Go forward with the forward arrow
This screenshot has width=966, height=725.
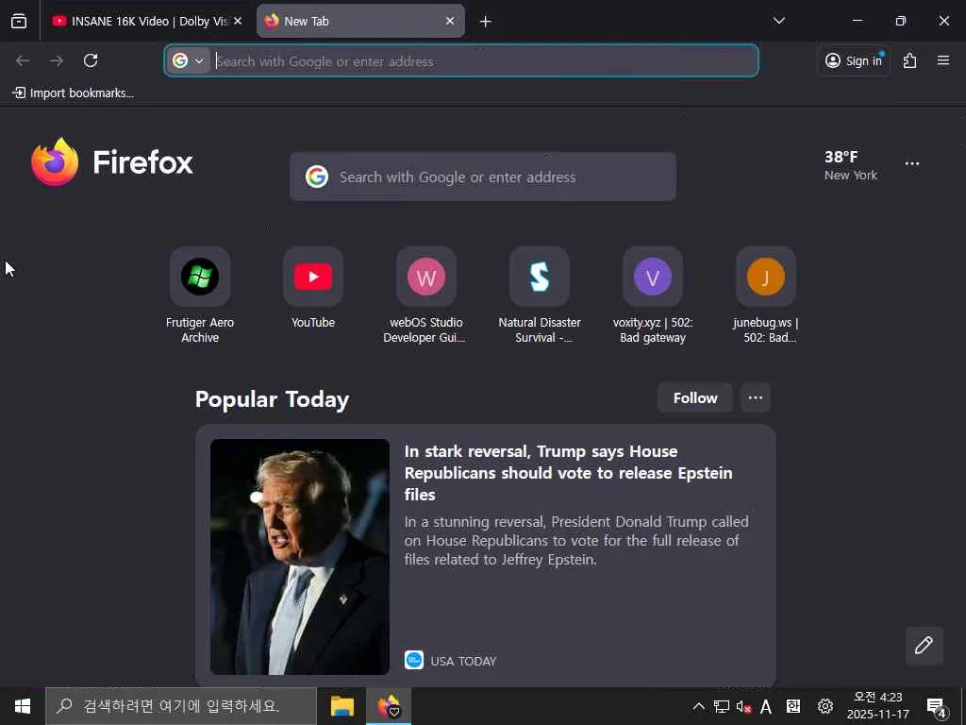click(x=57, y=60)
